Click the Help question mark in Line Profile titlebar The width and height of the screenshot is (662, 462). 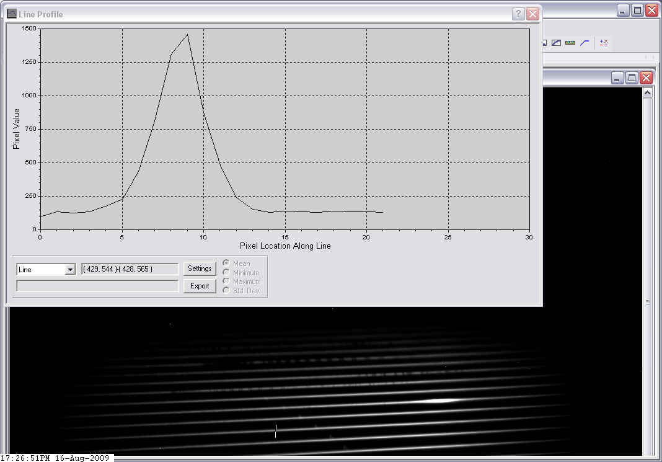518,13
